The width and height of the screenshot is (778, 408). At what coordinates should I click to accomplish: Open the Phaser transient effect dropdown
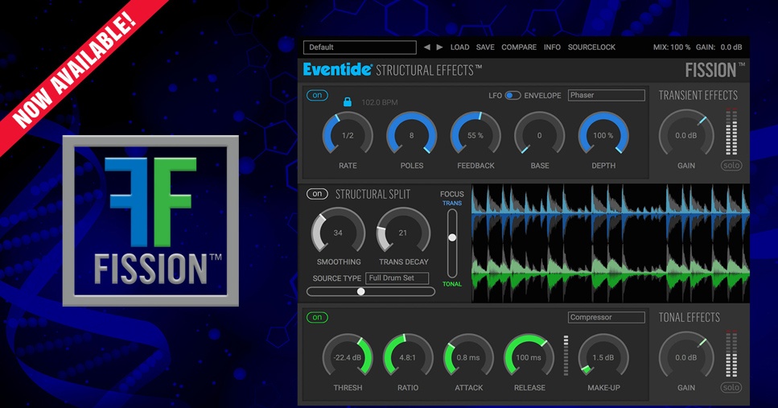(x=606, y=95)
